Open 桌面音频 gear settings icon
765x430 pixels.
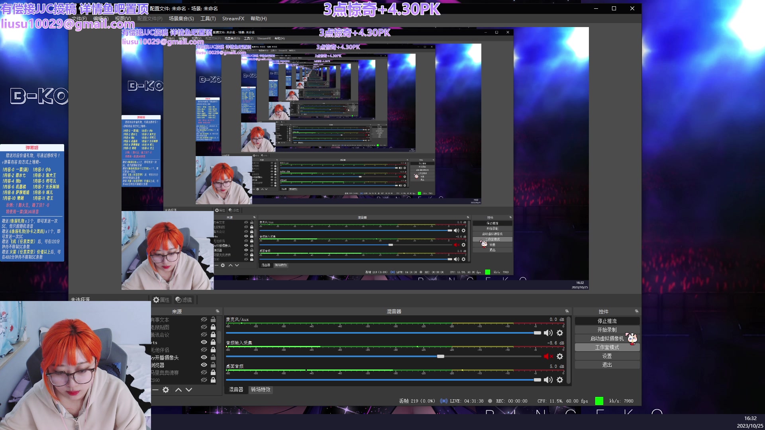tap(560, 380)
